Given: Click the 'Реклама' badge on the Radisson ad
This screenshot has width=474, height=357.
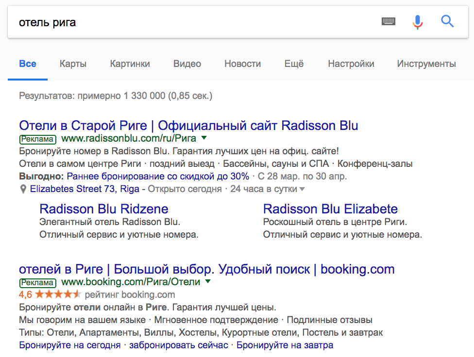Looking at the screenshot, I should [38, 139].
